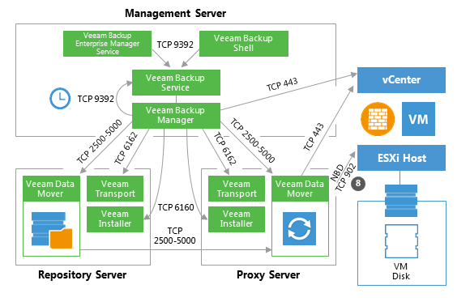Screen dimensions: 470x306
Task: Click the datastore stack under ESXi Host
Action: [401, 201]
